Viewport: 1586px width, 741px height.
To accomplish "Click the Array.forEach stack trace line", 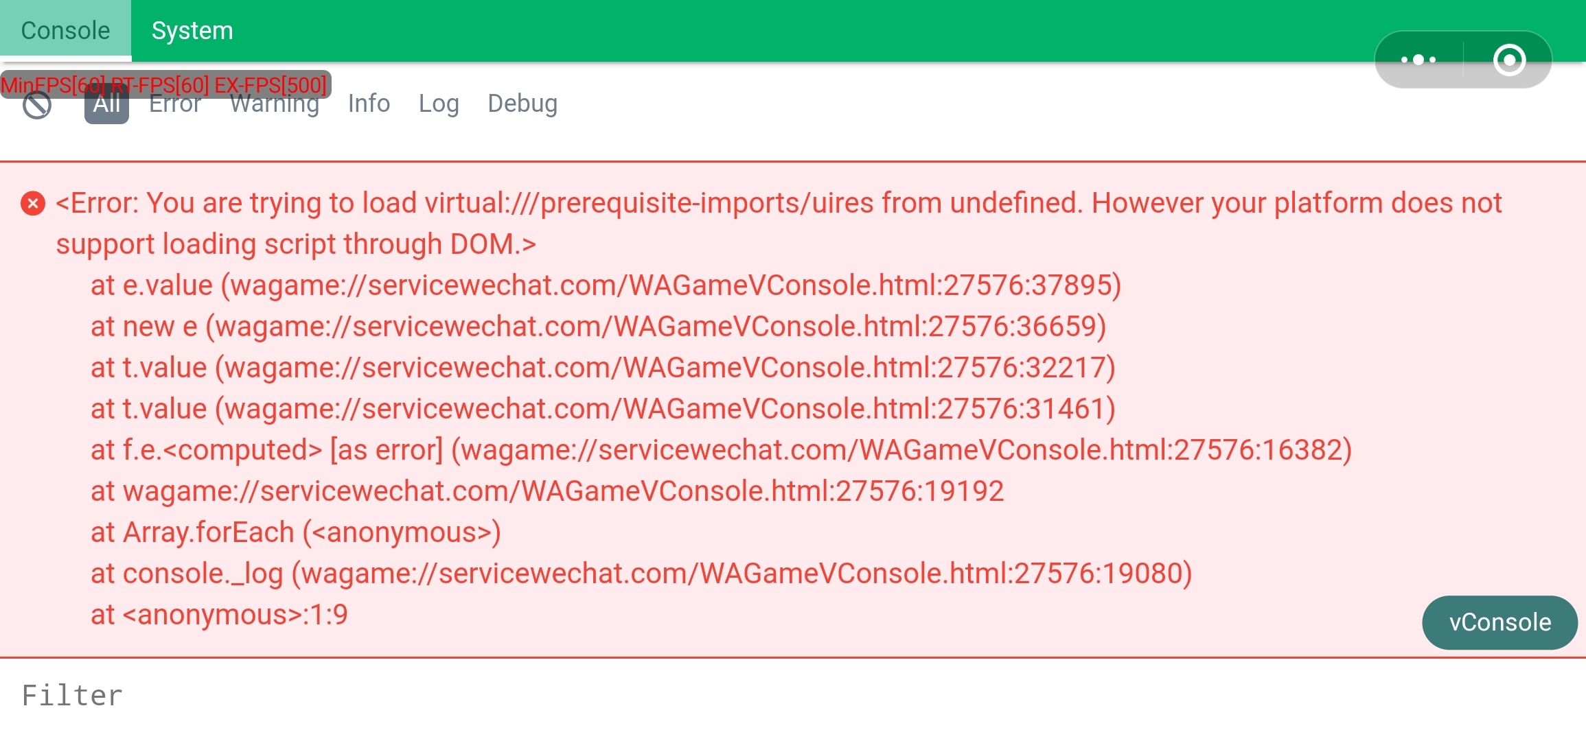I will coord(296,532).
